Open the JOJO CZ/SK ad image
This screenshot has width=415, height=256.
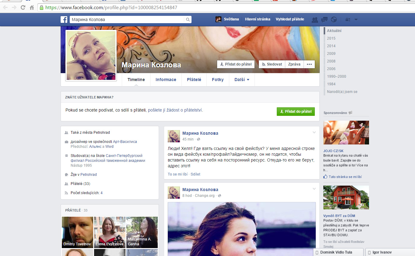pos(346,133)
